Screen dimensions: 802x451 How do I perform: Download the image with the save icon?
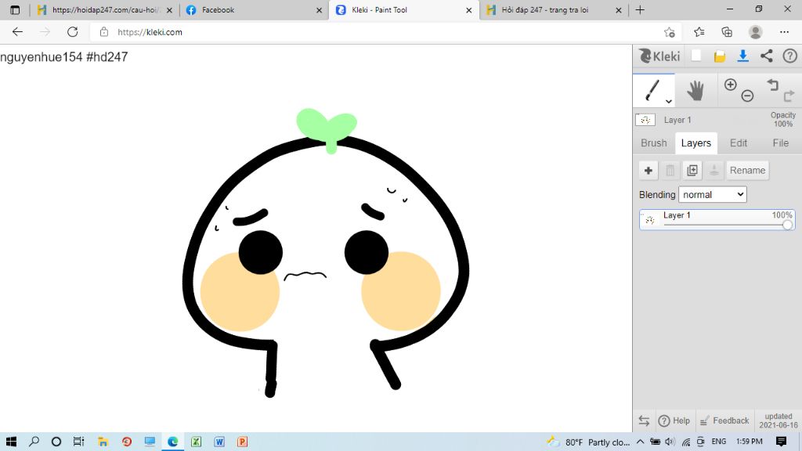click(x=742, y=56)
